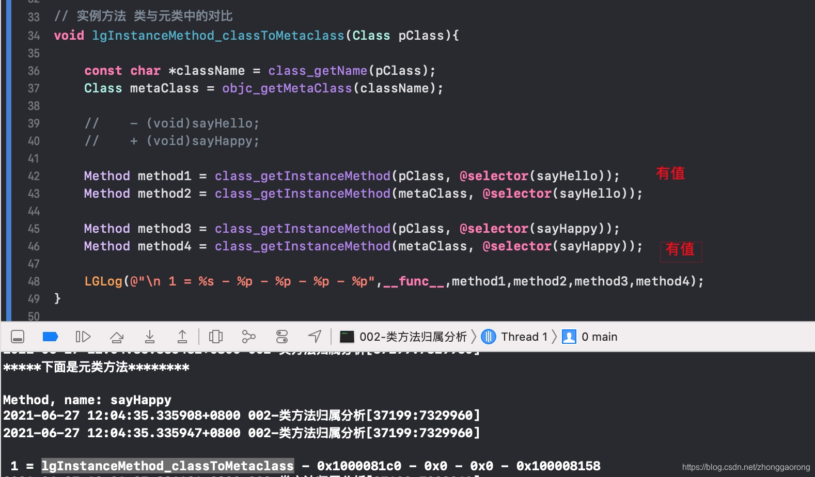Image resolution: width=815 pixels, height=477 pixels.
Task: Select Thread 1 in the debug jump bar
Action: [x=524, y=337]
